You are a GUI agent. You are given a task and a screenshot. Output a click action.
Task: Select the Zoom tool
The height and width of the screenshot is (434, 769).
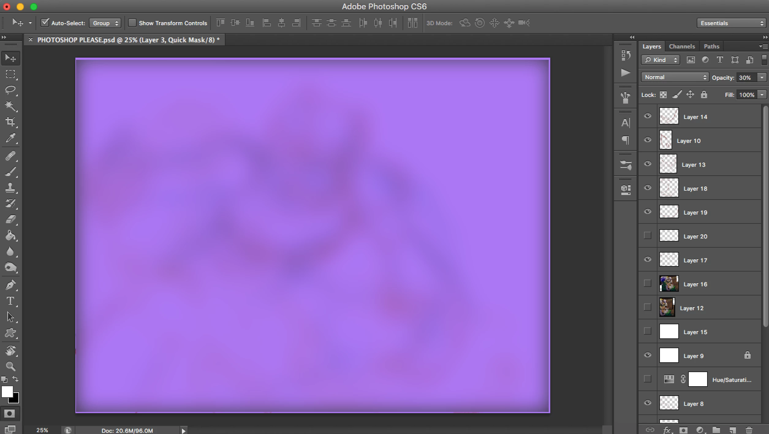pos(10,366)
